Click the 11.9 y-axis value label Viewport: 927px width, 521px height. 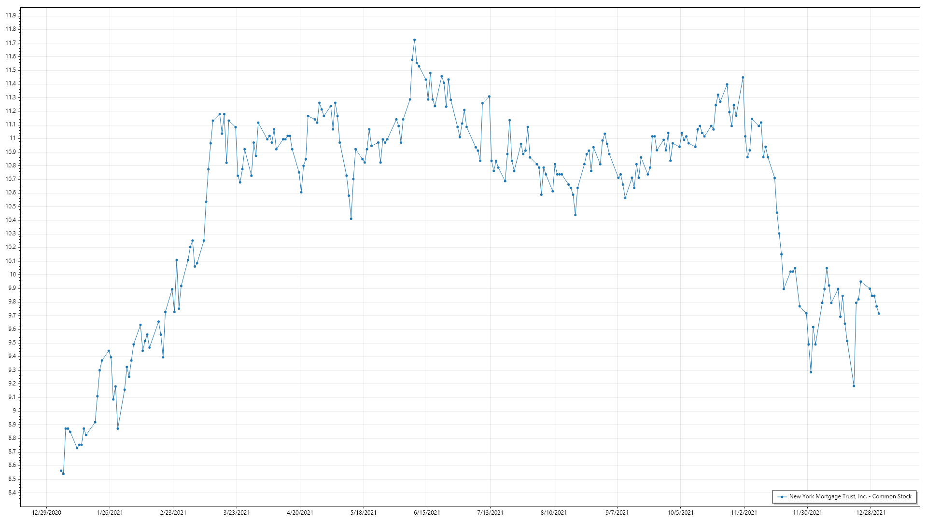click(x=11, y=15)
